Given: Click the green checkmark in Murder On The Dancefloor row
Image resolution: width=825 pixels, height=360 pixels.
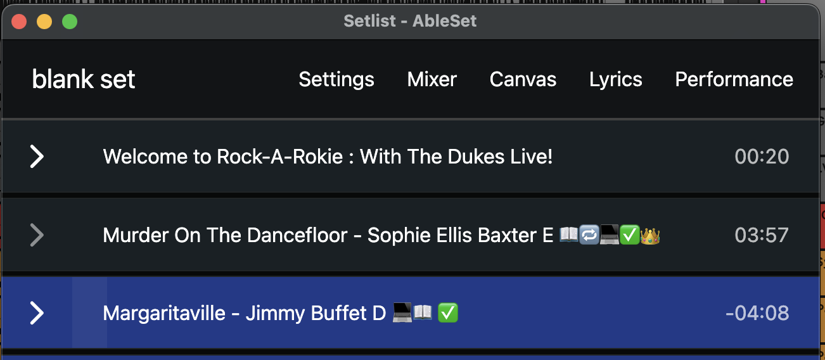Looking at the screenshot, I should [630, 236].
